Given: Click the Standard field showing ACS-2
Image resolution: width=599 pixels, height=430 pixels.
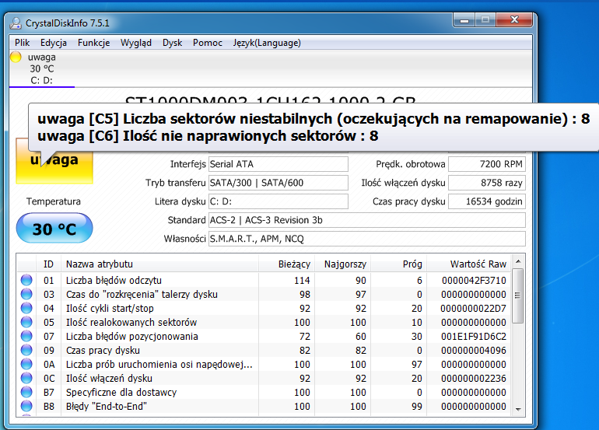Looking at the screenshot, I should click(366, 220).
